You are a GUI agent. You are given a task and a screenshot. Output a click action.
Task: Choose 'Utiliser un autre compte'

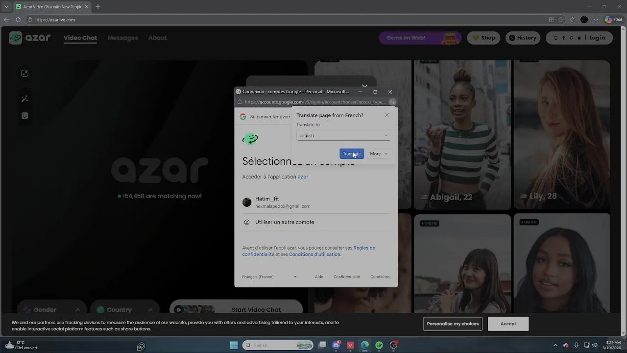click(316, 222)
